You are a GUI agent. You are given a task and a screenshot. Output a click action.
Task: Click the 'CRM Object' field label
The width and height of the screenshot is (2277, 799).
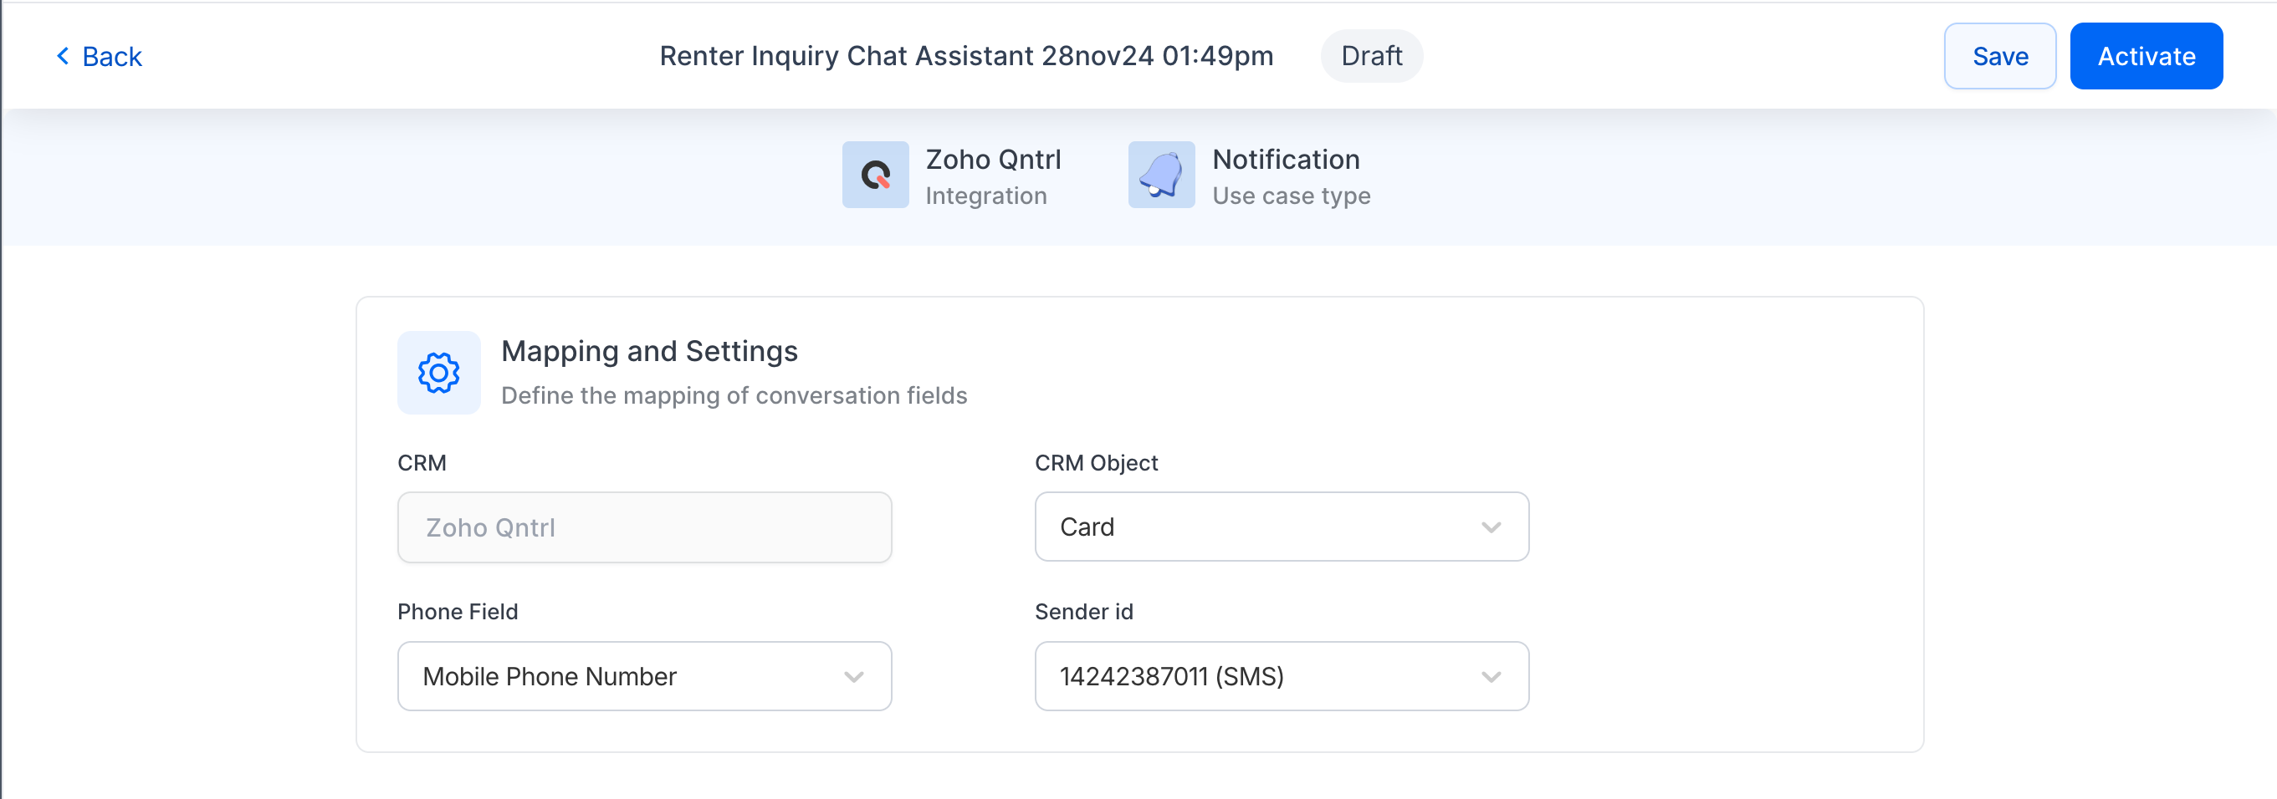1096,464
